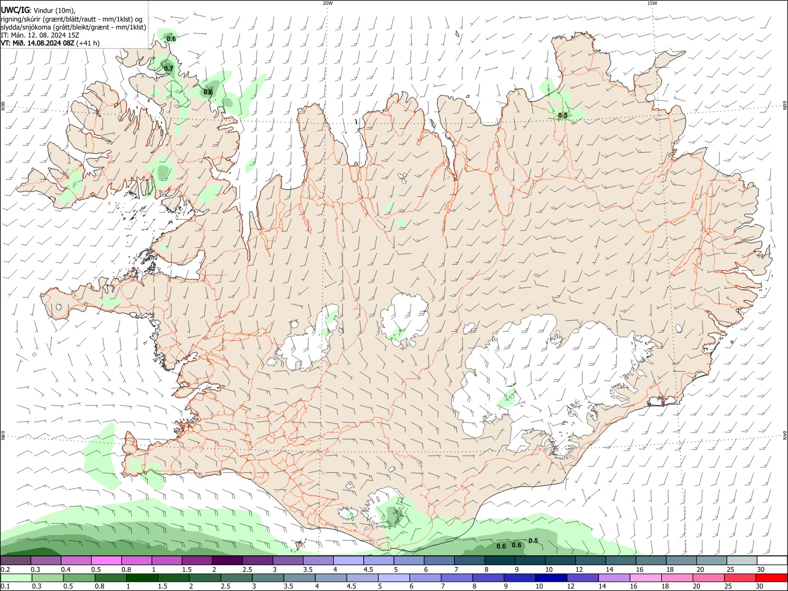The width and height of the screenshot is (788, 591).
Task: Click the 20W longitude label at the top edge
Action: (x=328, y=3)
